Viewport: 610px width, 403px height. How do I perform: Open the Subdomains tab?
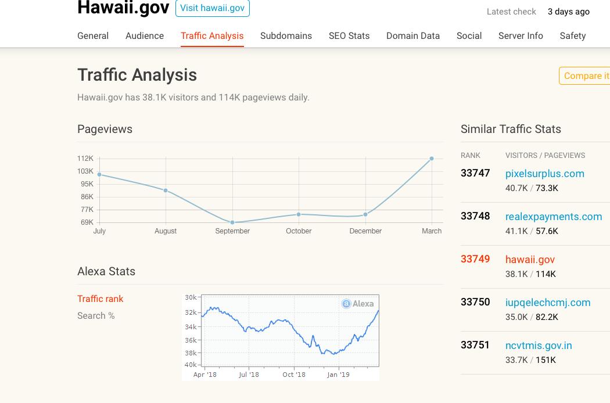(286, 36)
